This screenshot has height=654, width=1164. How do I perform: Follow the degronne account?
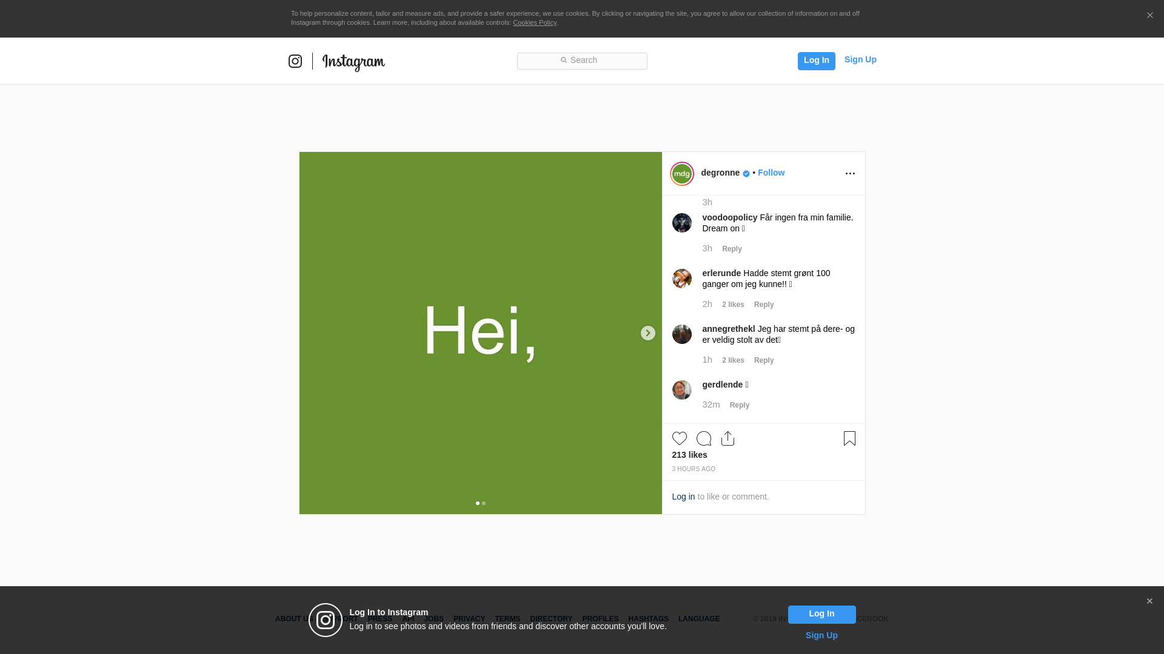pyautogui.click(x=771, y=173)
